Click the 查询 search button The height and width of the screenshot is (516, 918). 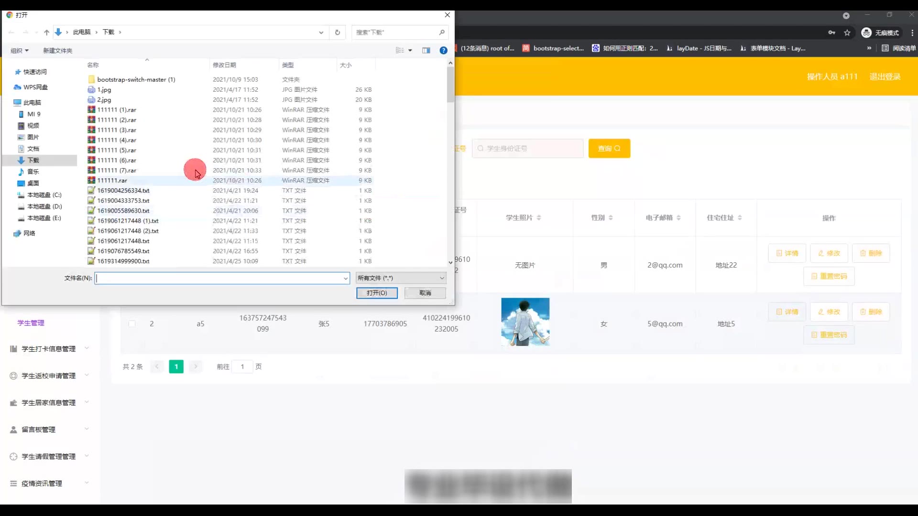(x=609, y=149)
